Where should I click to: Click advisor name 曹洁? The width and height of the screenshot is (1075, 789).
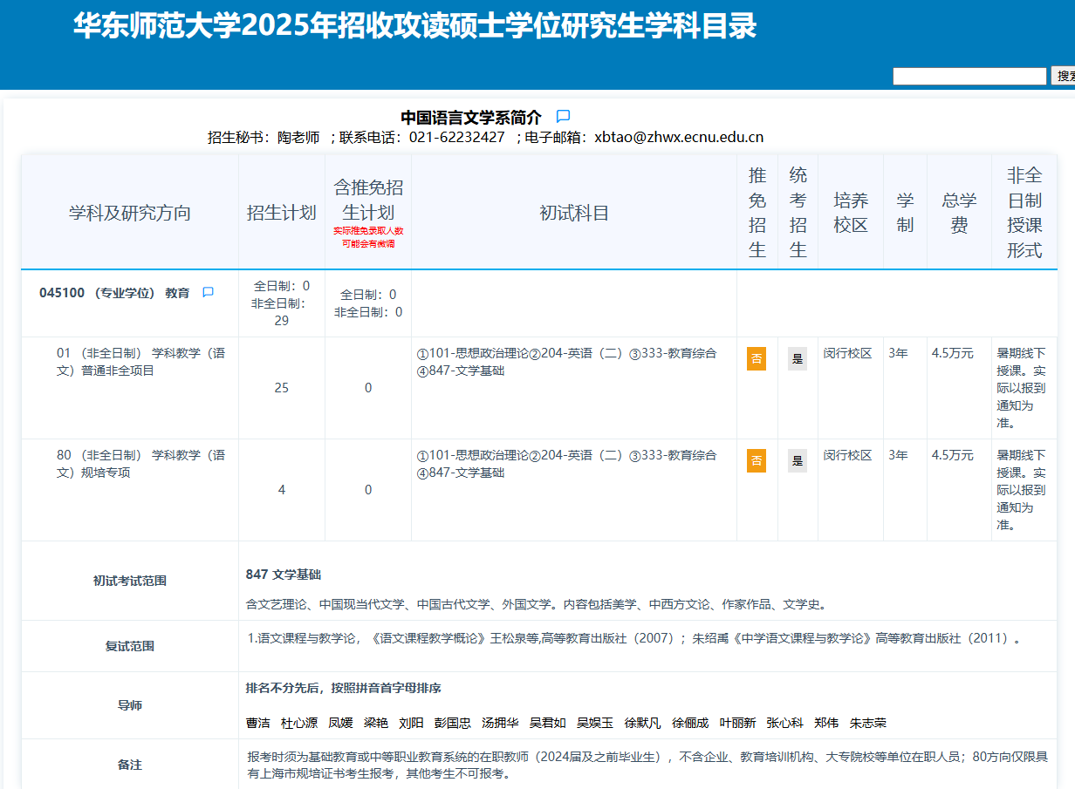258,723
